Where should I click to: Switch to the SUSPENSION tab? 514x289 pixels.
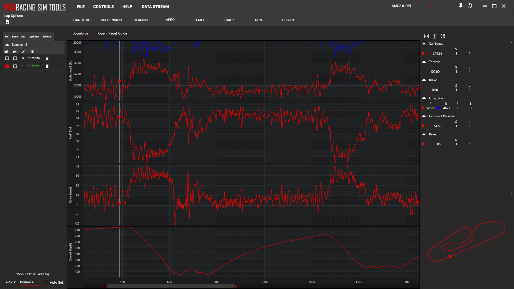111,20
